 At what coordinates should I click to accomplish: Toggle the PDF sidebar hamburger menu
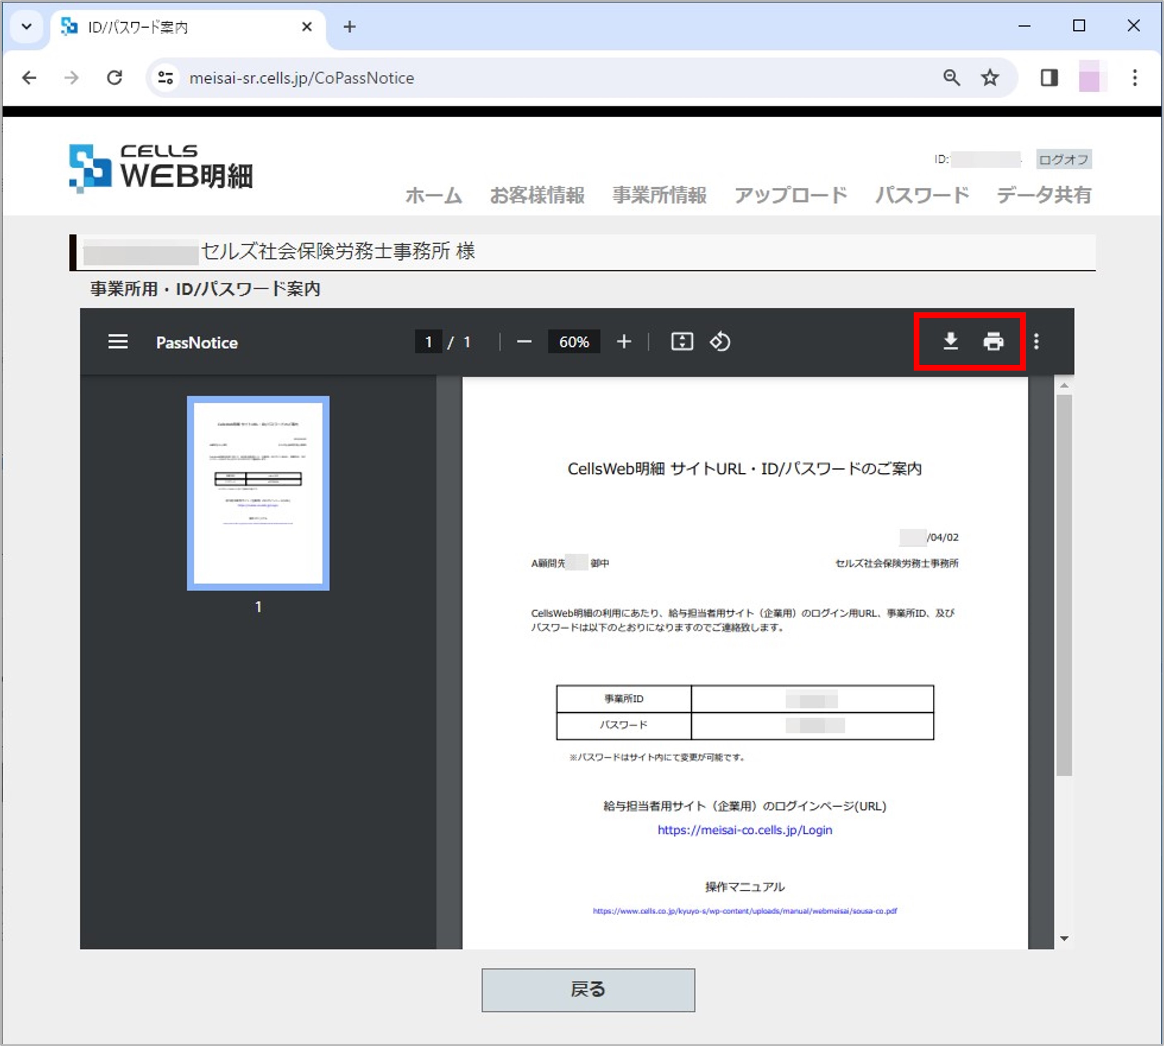(x=118, y=341)
